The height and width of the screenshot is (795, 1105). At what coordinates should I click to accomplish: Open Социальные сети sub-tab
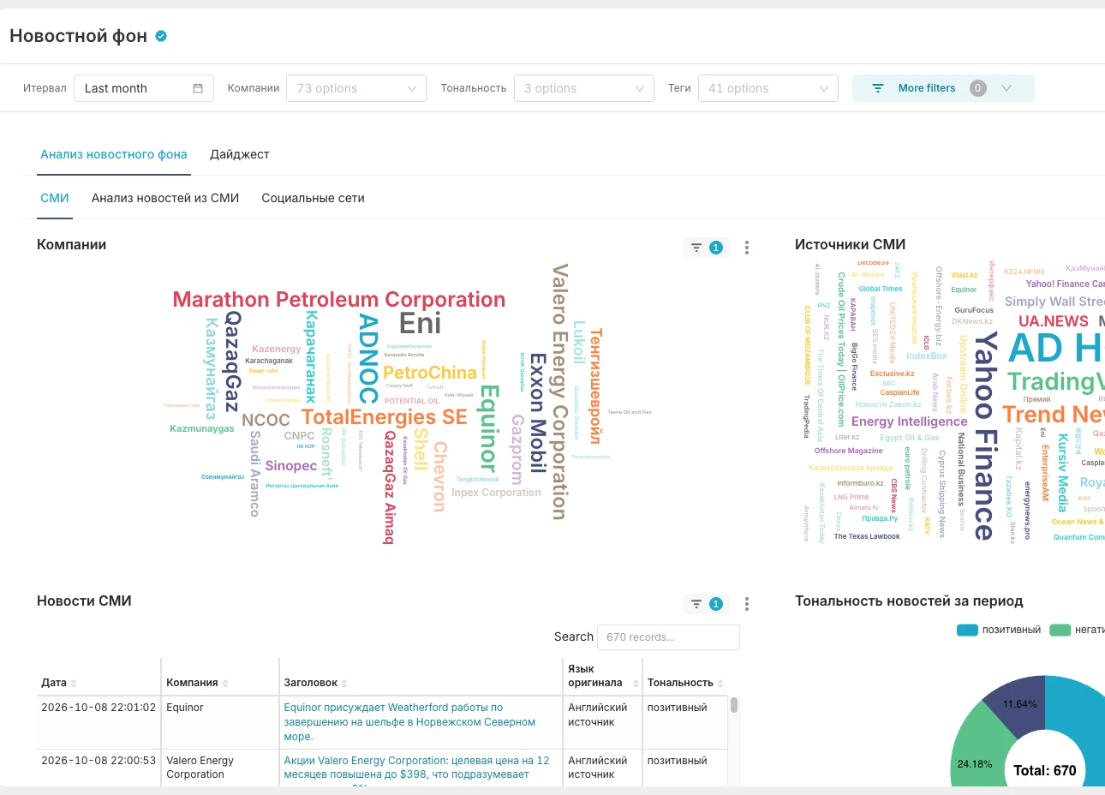coord(313,198)
